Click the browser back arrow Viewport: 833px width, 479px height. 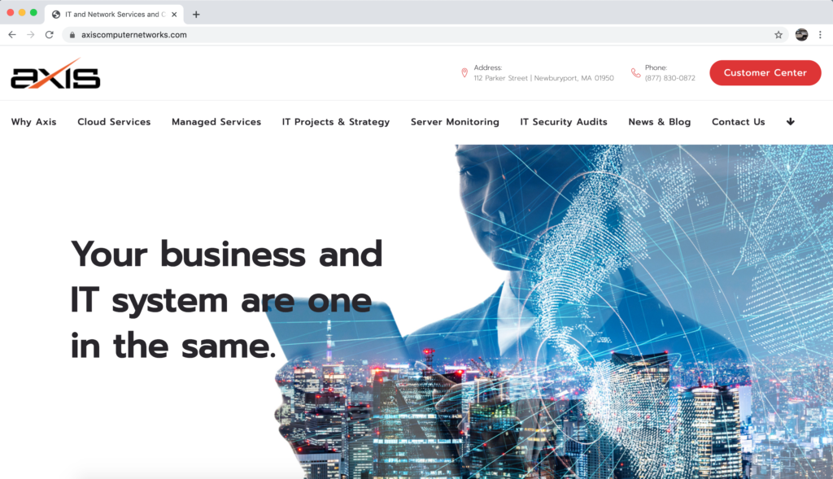coord(11,34)
